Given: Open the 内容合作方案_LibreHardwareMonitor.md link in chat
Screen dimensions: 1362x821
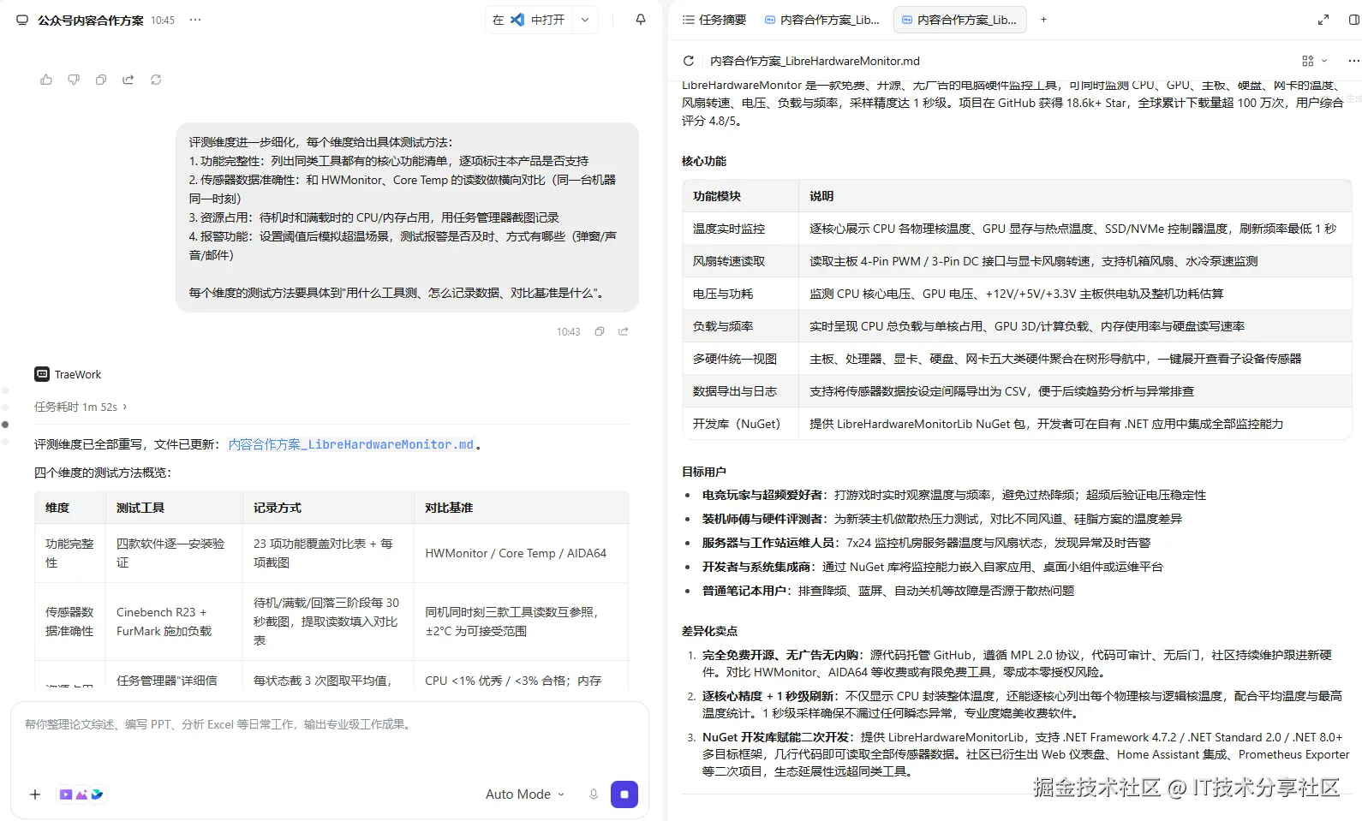Looking at the screenshot, I should pyautogui.click(x=351, y=444).
